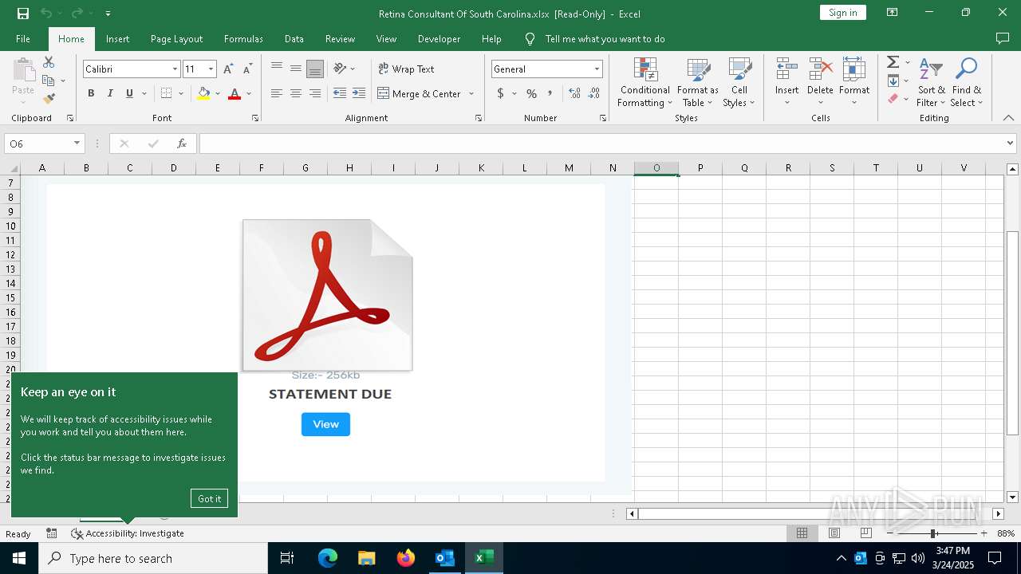This screenshot has width=1021, height=574.
Task: Open Outlook from the taskbar
Action: [x=444, y=558]
